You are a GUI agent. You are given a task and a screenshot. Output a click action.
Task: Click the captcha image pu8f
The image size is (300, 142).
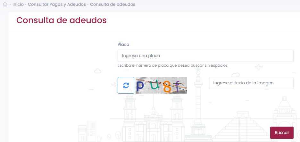pos(161,85)
